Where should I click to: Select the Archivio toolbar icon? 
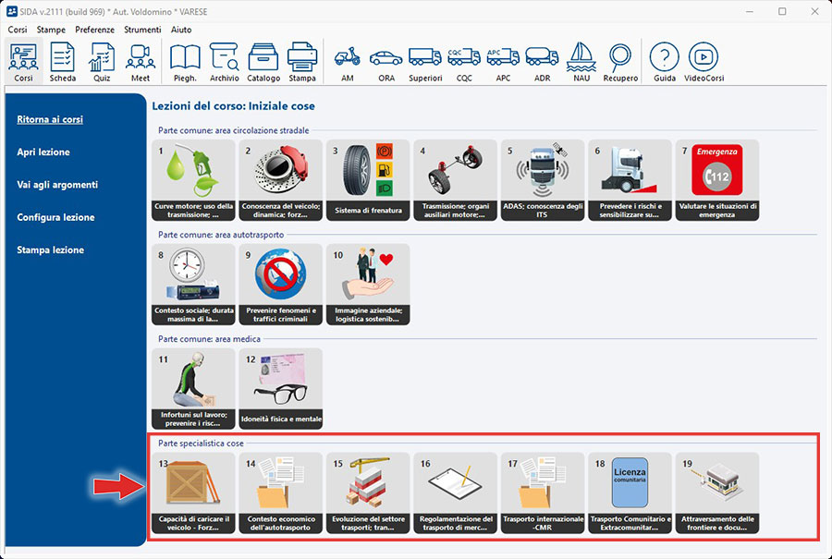224,62
